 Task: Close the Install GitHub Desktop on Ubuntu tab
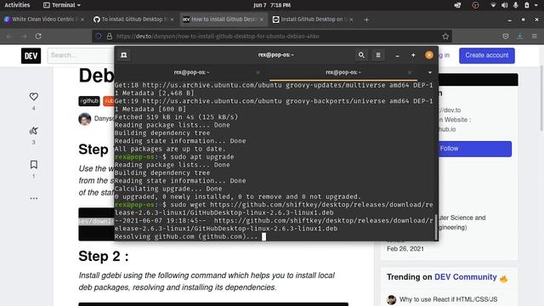(351, 20)
